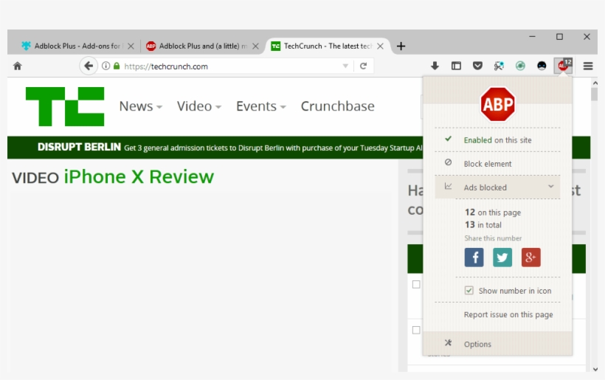Open the Firefox downloads arrow
Screen dimensions: 605x380
[435, 66]
